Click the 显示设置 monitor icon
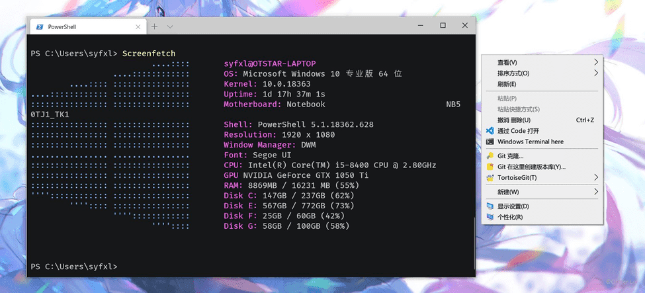 490,206
